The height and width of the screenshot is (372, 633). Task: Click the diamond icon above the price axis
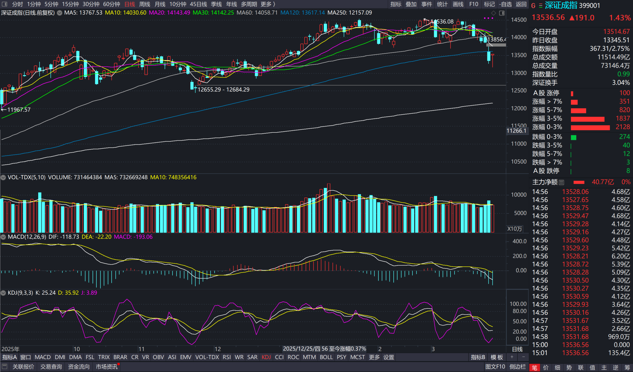(x=494, y=13)
